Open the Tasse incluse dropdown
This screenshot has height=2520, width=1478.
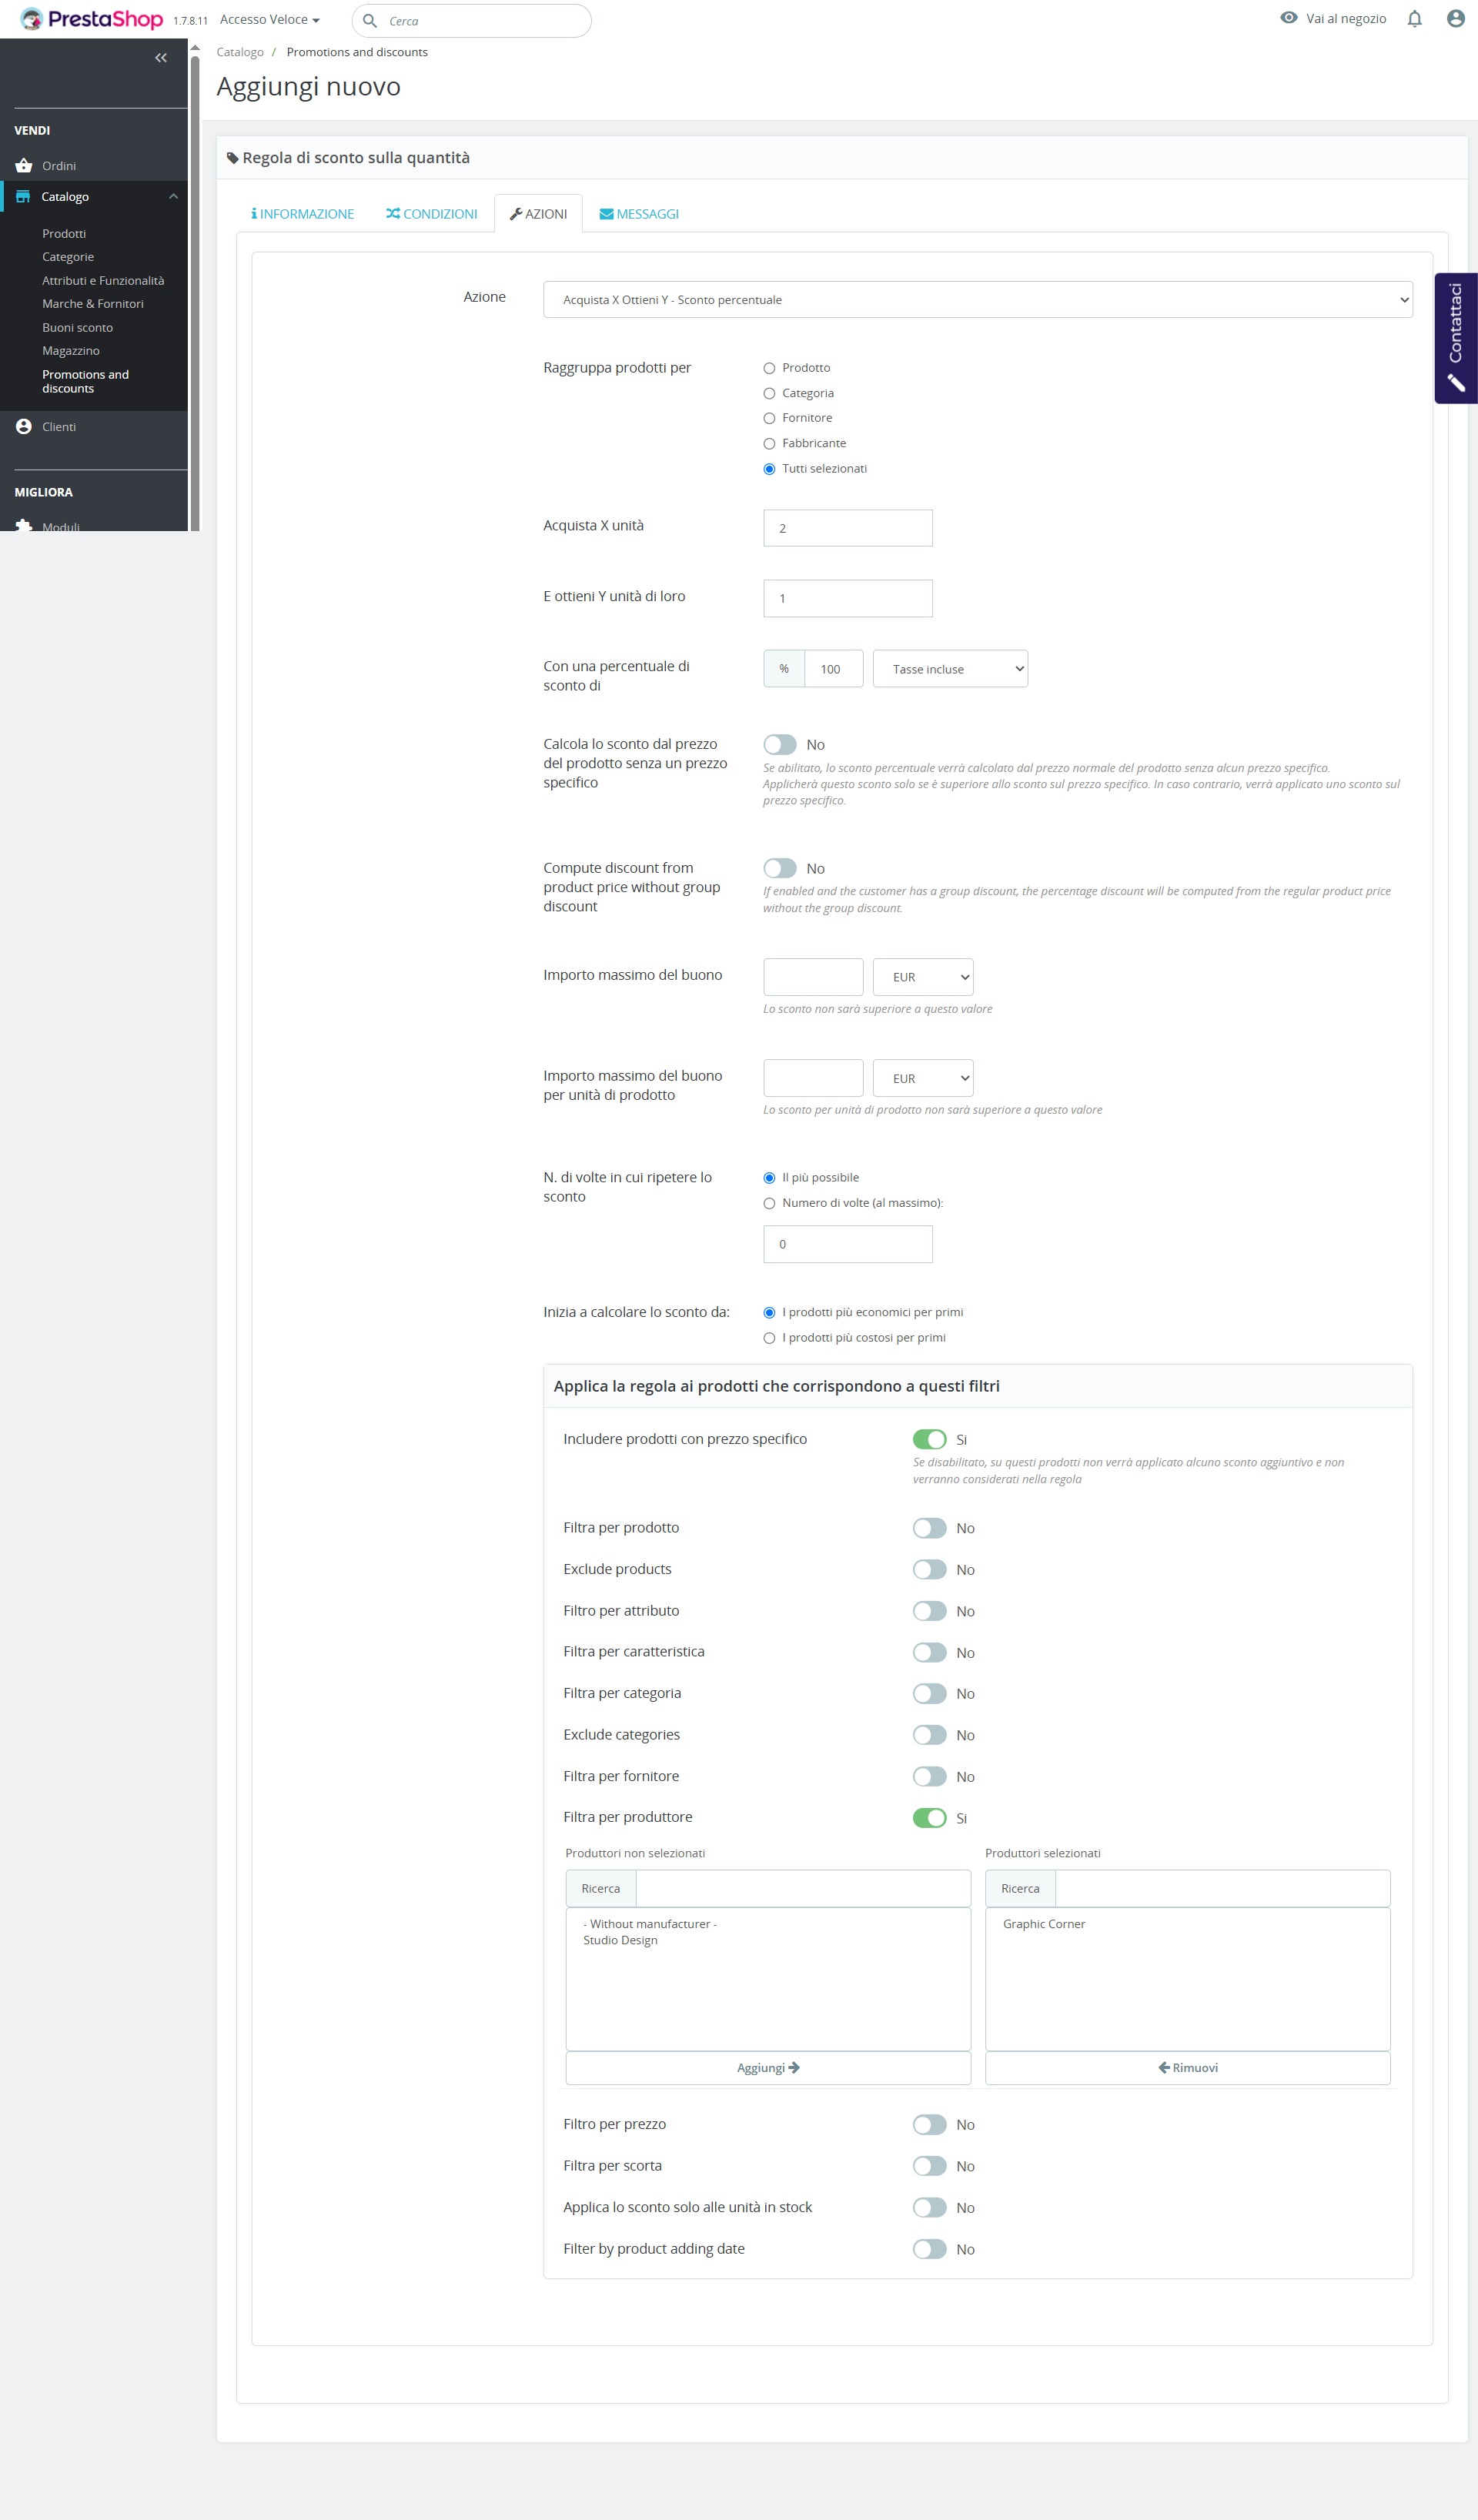click(x=950, y=669)
